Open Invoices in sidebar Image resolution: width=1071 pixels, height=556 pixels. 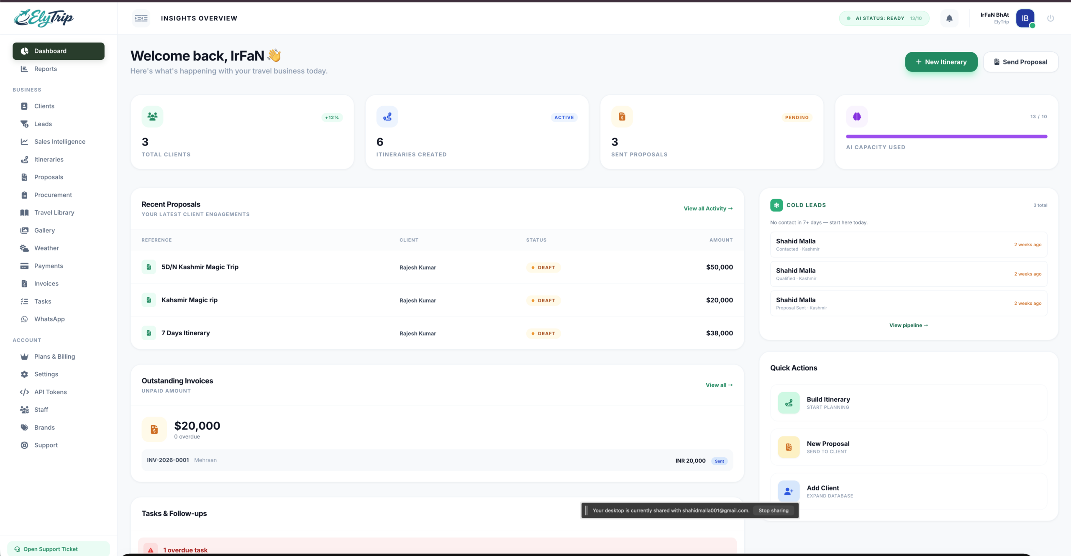(59, 284)
